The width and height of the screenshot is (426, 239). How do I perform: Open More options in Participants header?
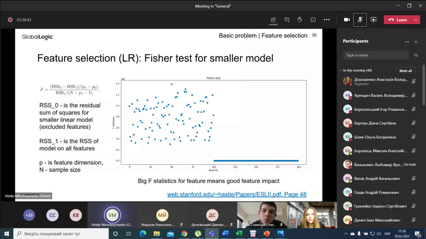407,42
